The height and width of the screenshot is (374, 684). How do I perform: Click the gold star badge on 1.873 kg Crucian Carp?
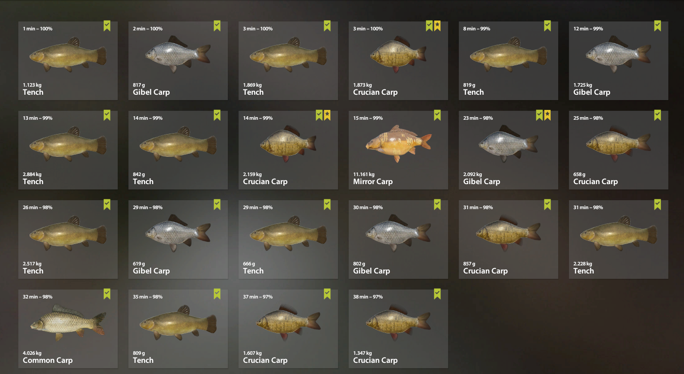pyautogui.click(x=437, y=26)
